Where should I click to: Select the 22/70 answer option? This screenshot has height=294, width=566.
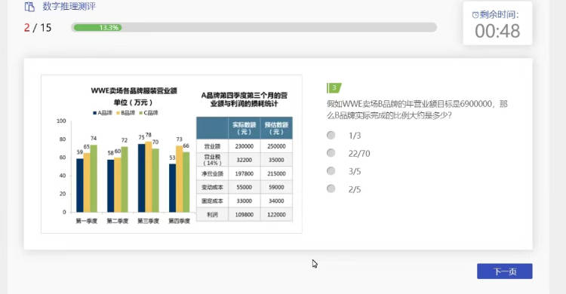[x=331, y=153]
